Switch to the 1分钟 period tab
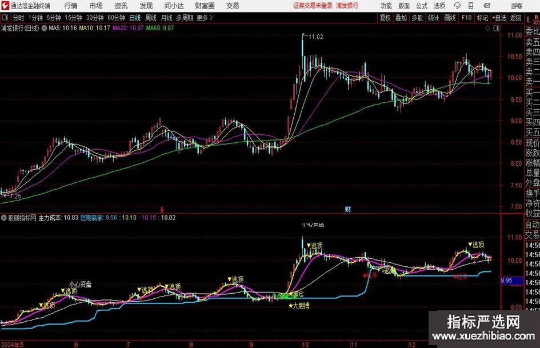 pyautogui.click(x=35, y=18)
